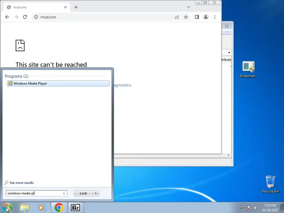Screen dimensions: 284x213
Task: Toggle Chrome side panel icon
Action: (197, 17)
